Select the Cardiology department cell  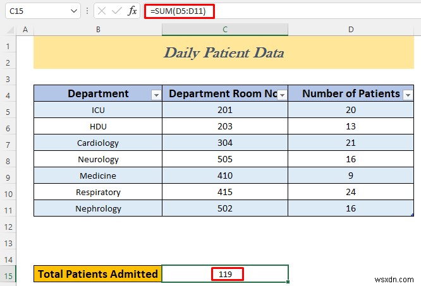click(98, 143)
